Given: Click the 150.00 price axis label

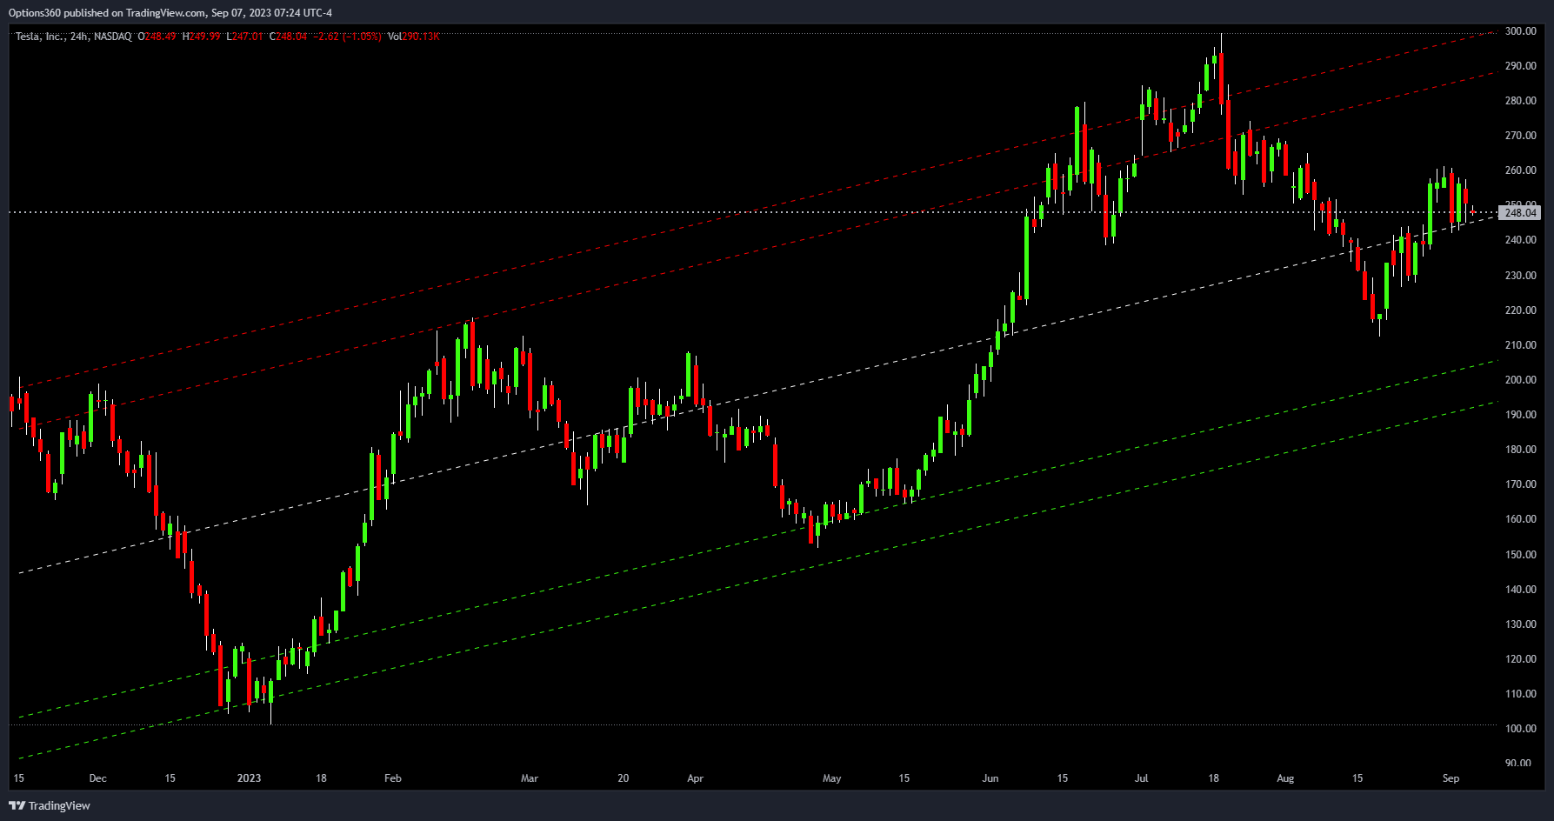Looking at the screenshot, I should pos(1521,555).
